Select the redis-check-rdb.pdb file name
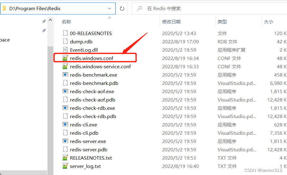The width and height of the screenshot is (287, 175). [x=93, y=116]
